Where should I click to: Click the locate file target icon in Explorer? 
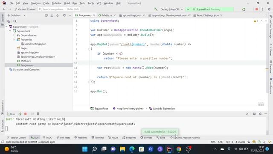(x=46, y=15)
